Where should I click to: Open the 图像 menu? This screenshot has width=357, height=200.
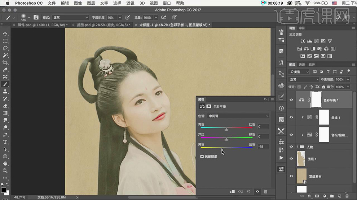[78, 3]
